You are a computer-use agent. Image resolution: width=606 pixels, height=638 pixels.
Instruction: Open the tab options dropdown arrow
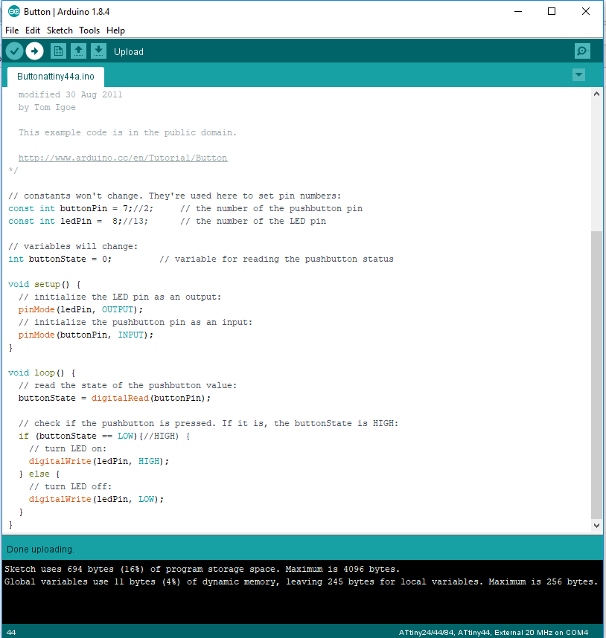click(578, 75)
